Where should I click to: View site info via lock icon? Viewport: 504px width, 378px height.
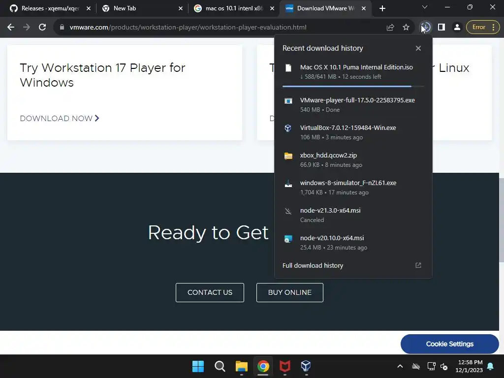62,28
